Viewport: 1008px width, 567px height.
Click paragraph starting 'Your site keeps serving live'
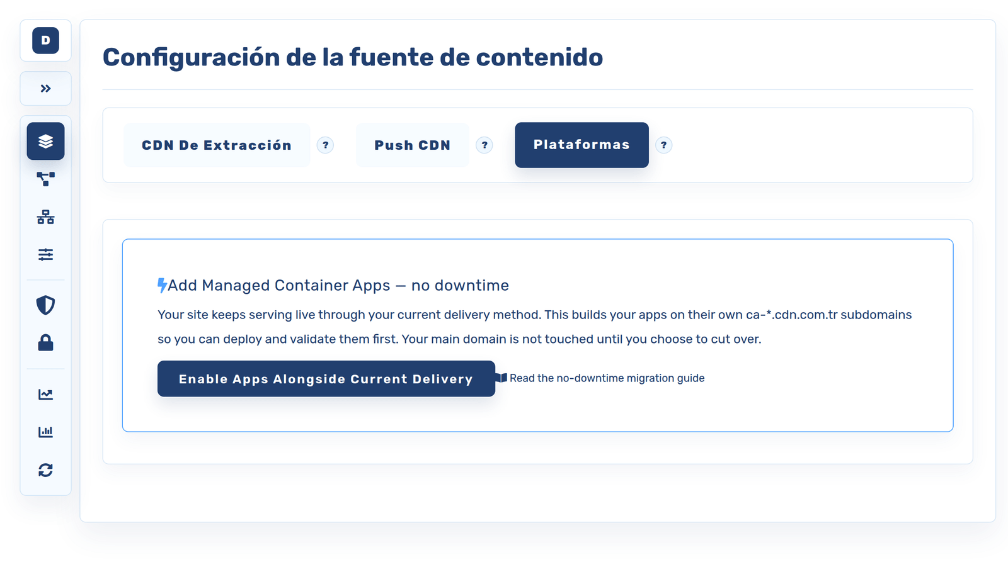click(535, 327)
